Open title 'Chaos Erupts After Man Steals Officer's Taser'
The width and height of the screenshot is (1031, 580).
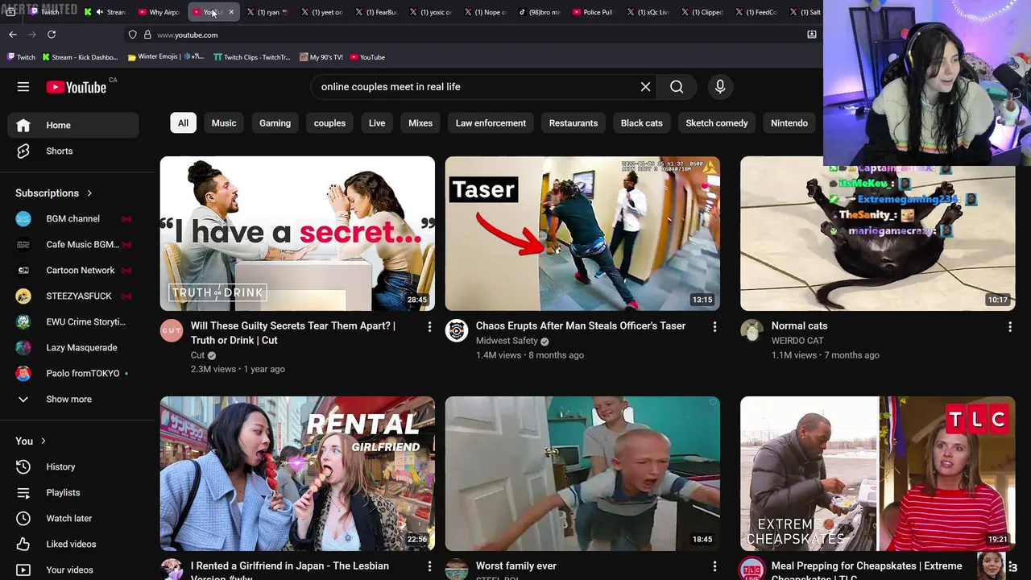581,326
